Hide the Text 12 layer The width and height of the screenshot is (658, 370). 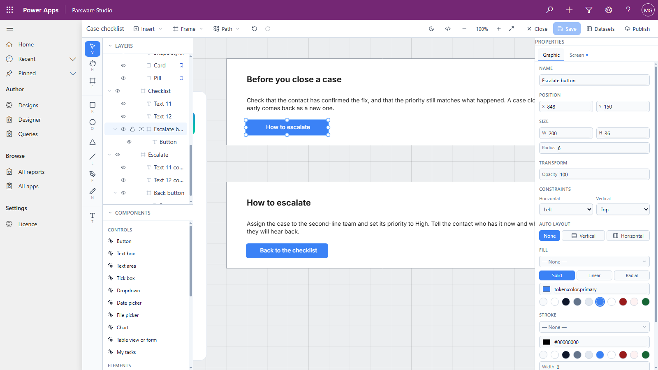123,116
